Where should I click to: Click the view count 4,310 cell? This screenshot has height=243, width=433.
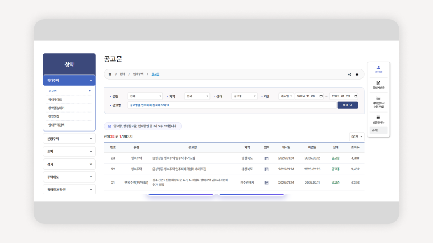coord(355,158)
